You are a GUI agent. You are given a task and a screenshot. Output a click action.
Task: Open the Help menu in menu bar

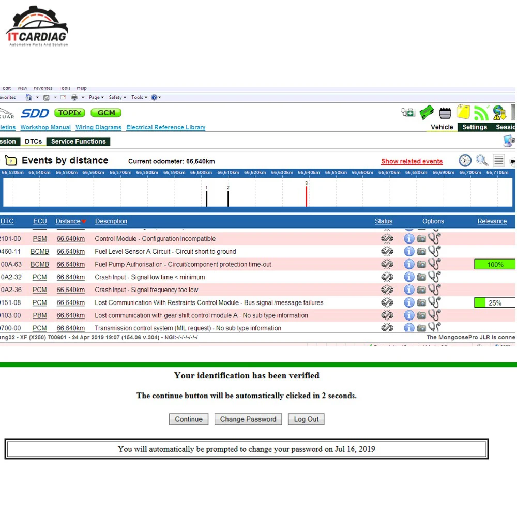82,88
